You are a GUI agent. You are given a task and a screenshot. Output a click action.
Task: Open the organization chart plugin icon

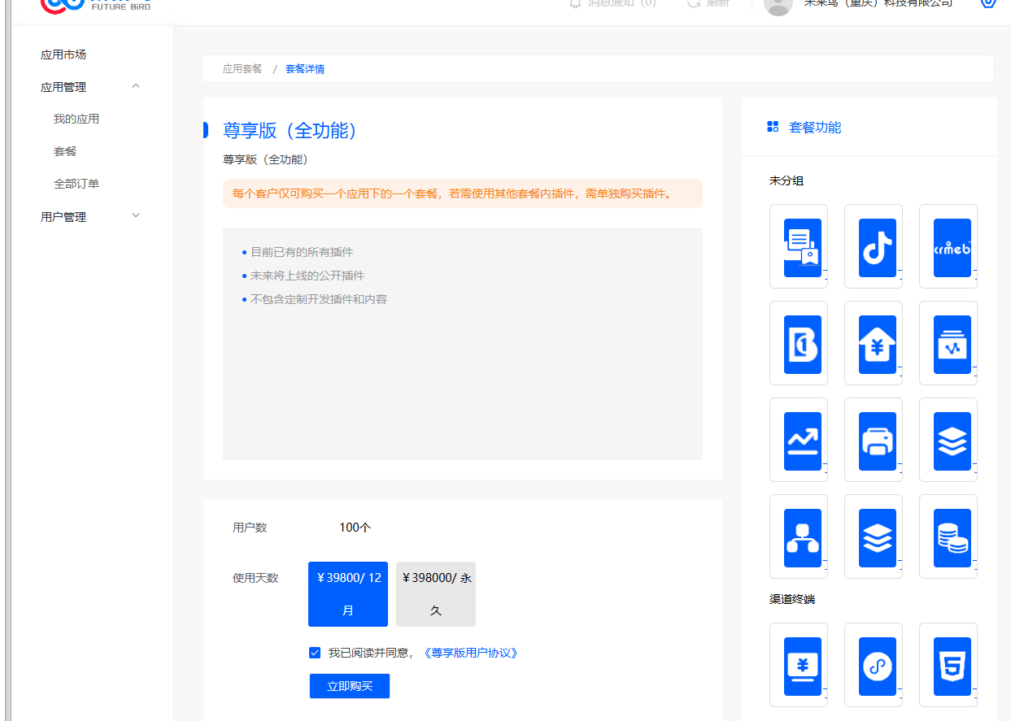point(802,537)
